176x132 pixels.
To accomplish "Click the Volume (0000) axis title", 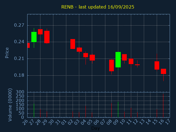I will pos(10,105).
